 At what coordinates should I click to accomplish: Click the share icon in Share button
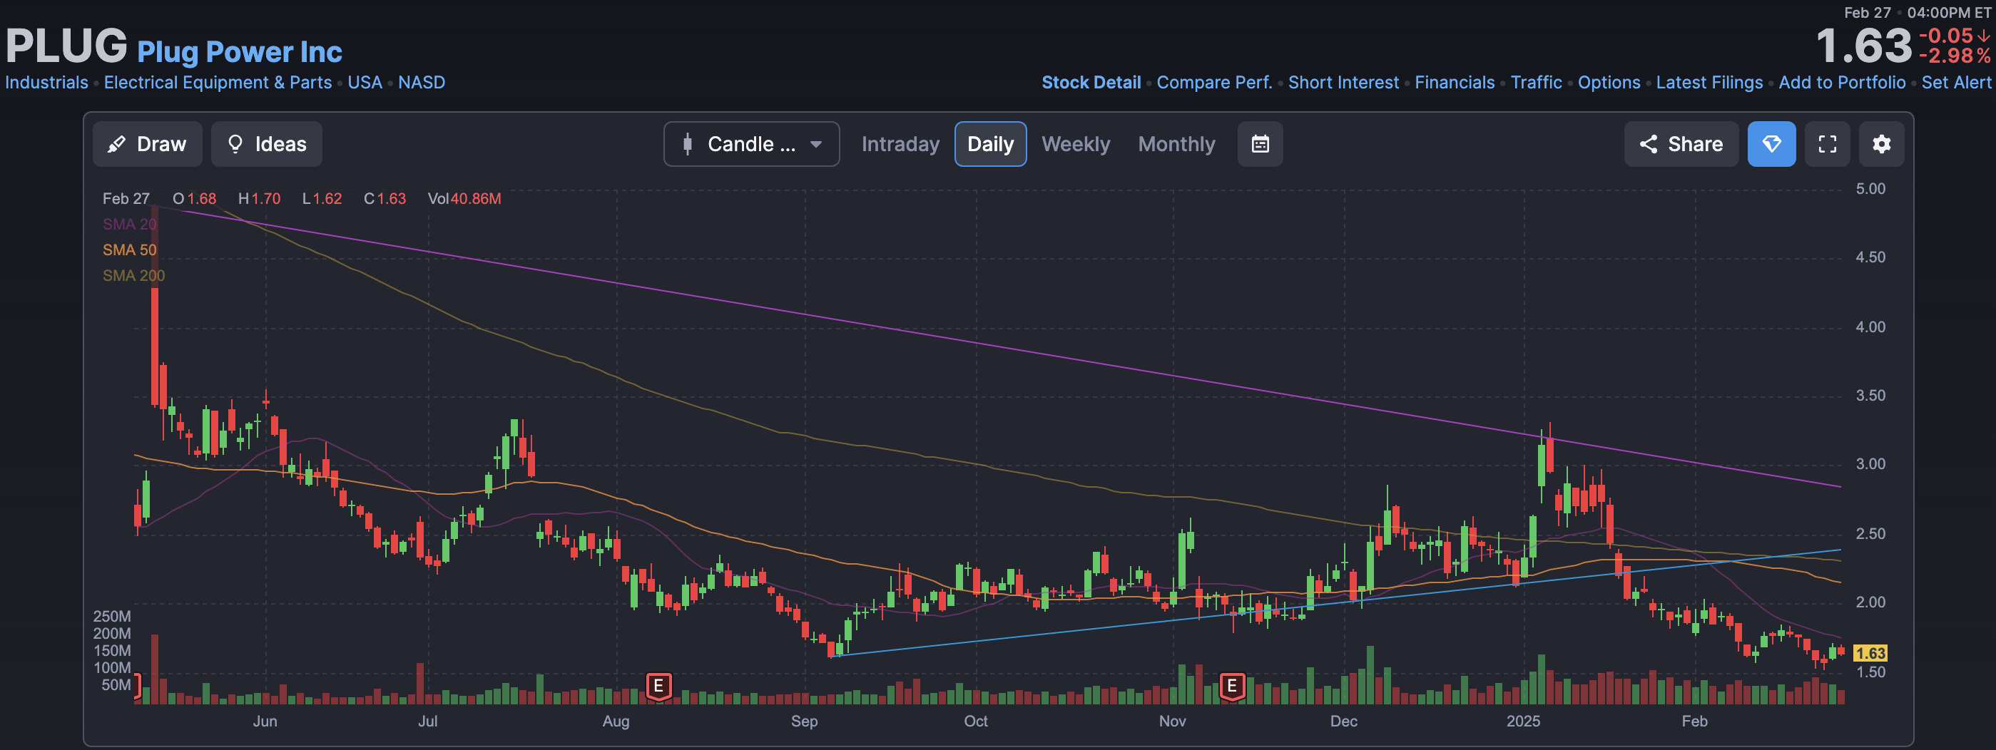click(1648, 144)
